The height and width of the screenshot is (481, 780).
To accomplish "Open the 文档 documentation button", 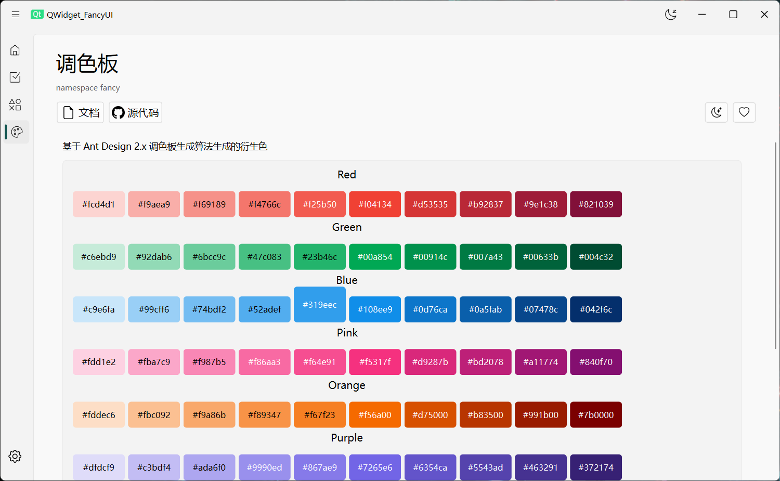I will tap(81, 112).
